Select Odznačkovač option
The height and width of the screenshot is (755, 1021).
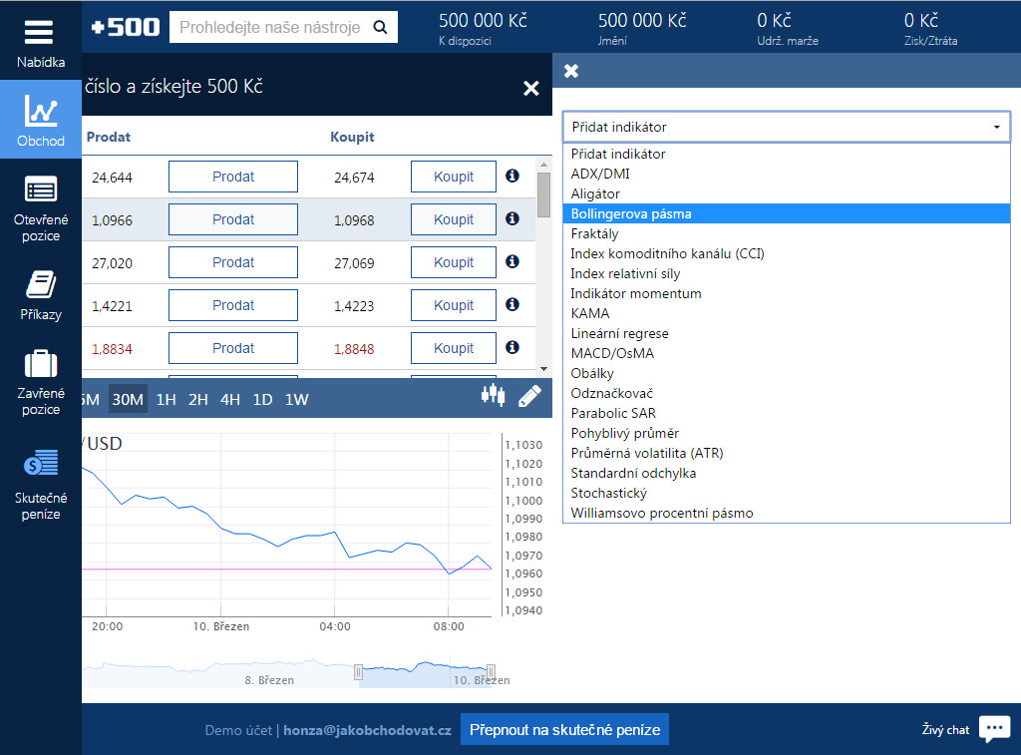pos(786,394)
